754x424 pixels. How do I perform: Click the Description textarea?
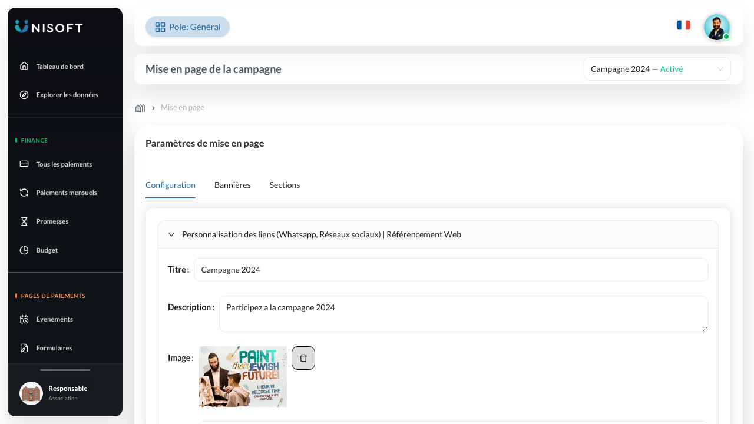point(464,314)
